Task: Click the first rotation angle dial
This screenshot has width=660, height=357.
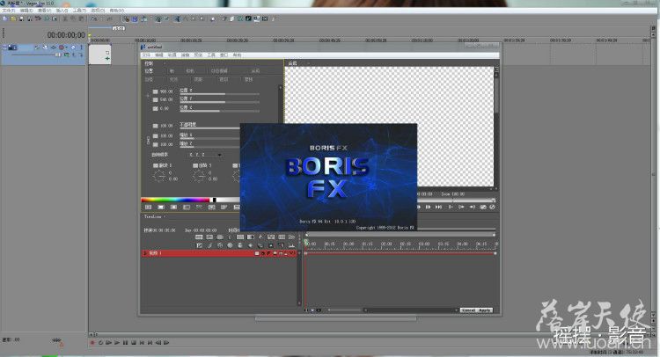Action: point(159,176)
